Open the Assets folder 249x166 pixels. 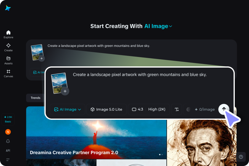[x=8, y=60]
